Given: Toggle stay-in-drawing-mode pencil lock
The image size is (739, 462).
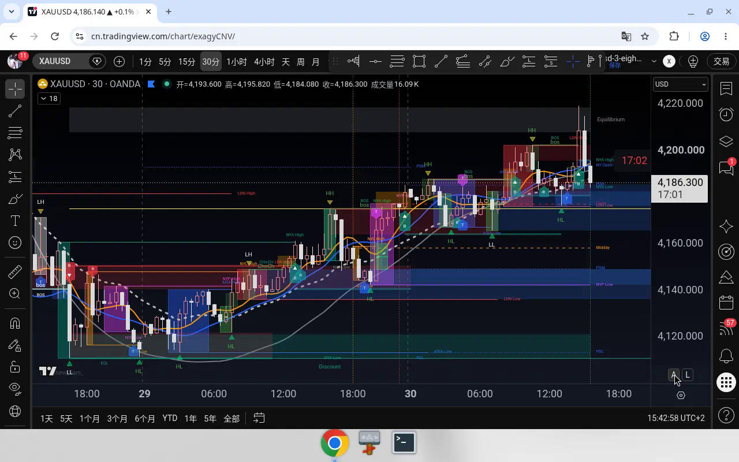Looking at the screenshot, I should [x=15, y=345].
